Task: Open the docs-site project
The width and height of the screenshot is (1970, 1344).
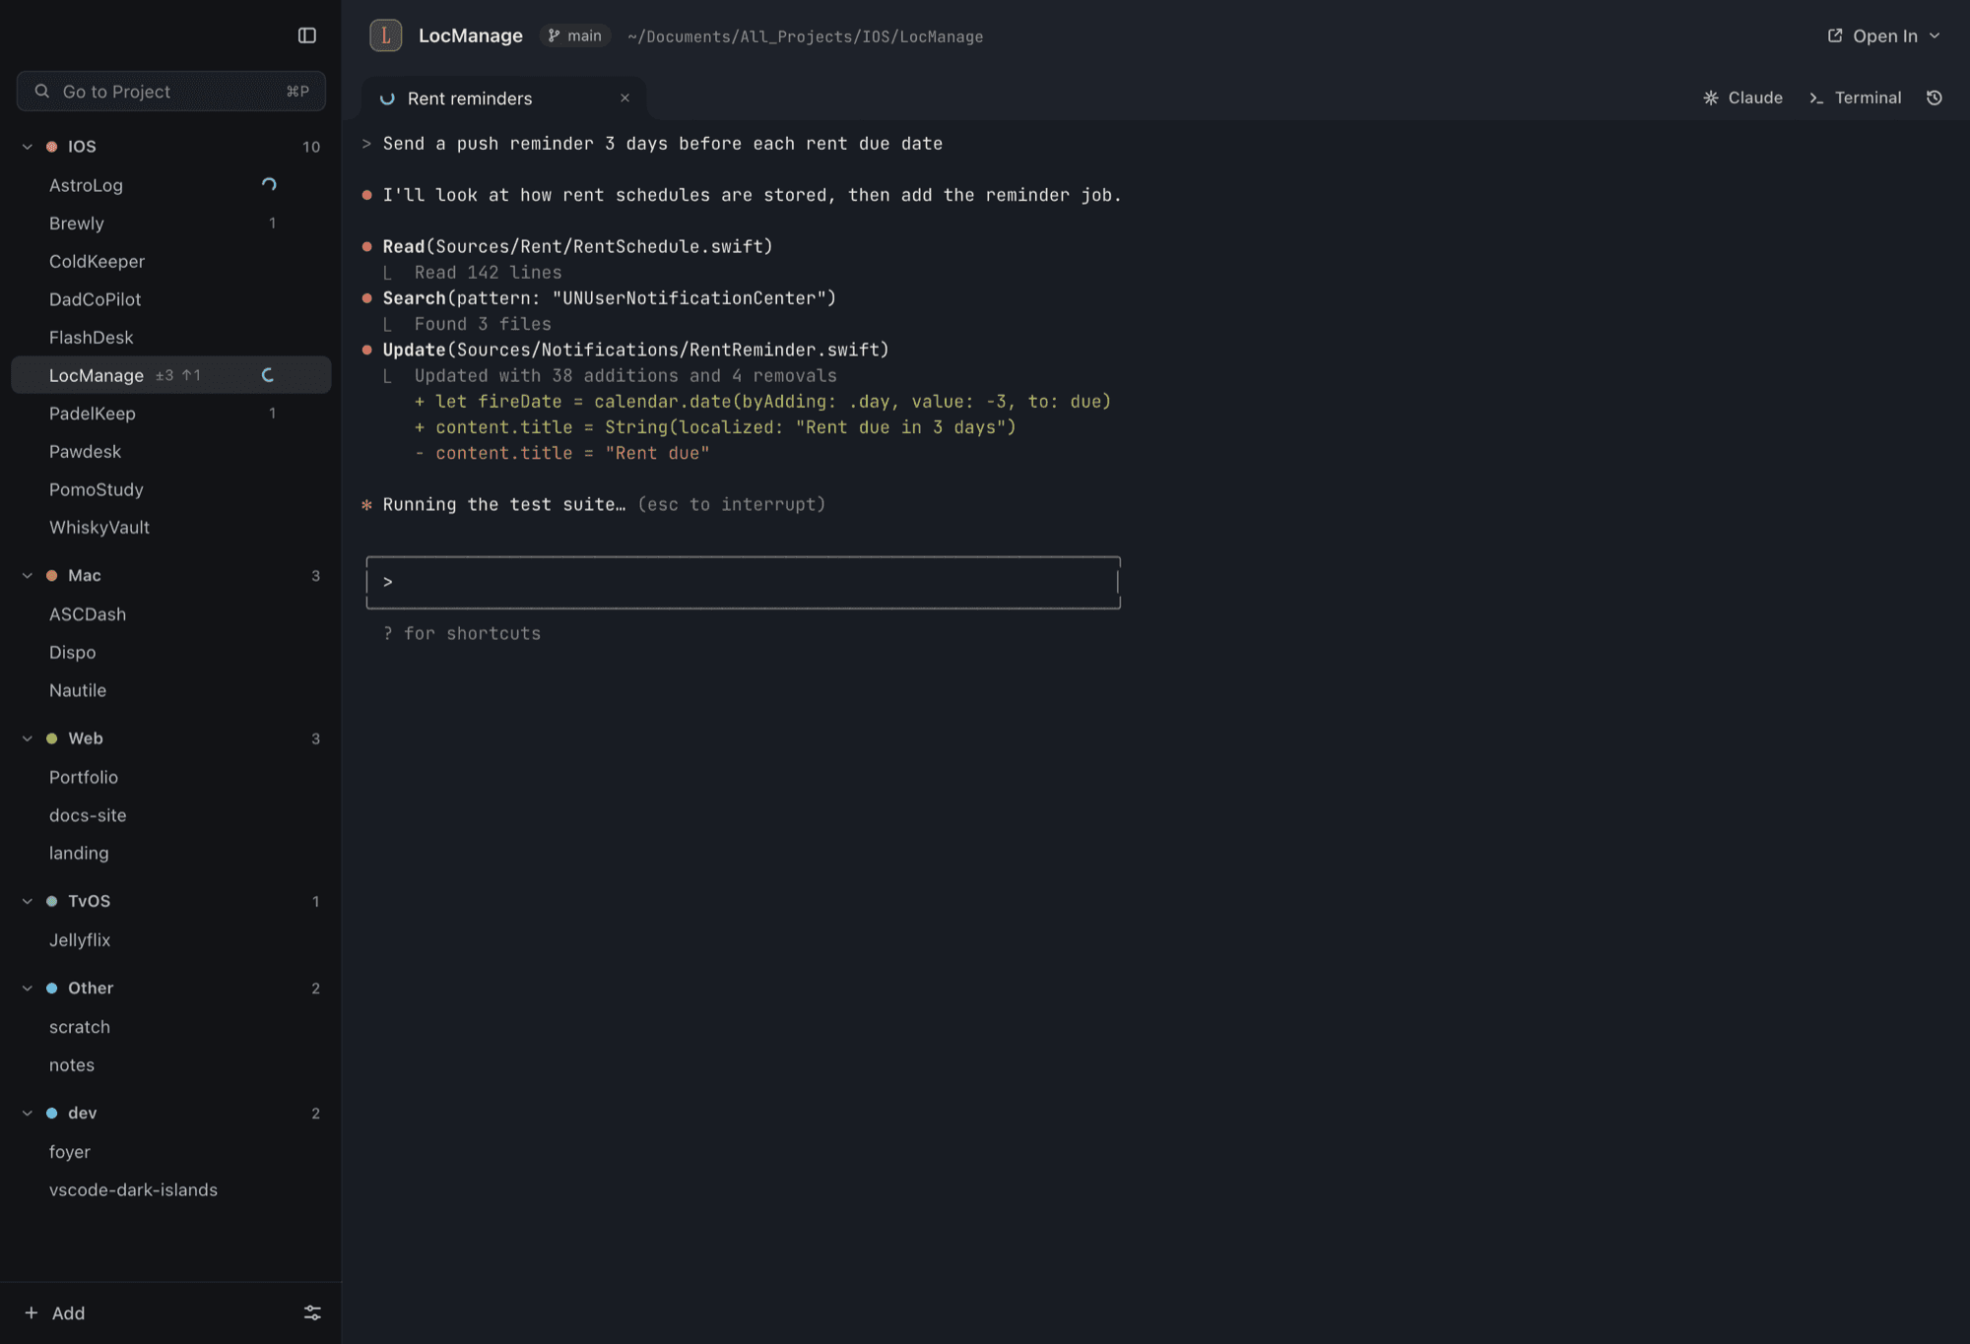Action: (x=171, y=815)
